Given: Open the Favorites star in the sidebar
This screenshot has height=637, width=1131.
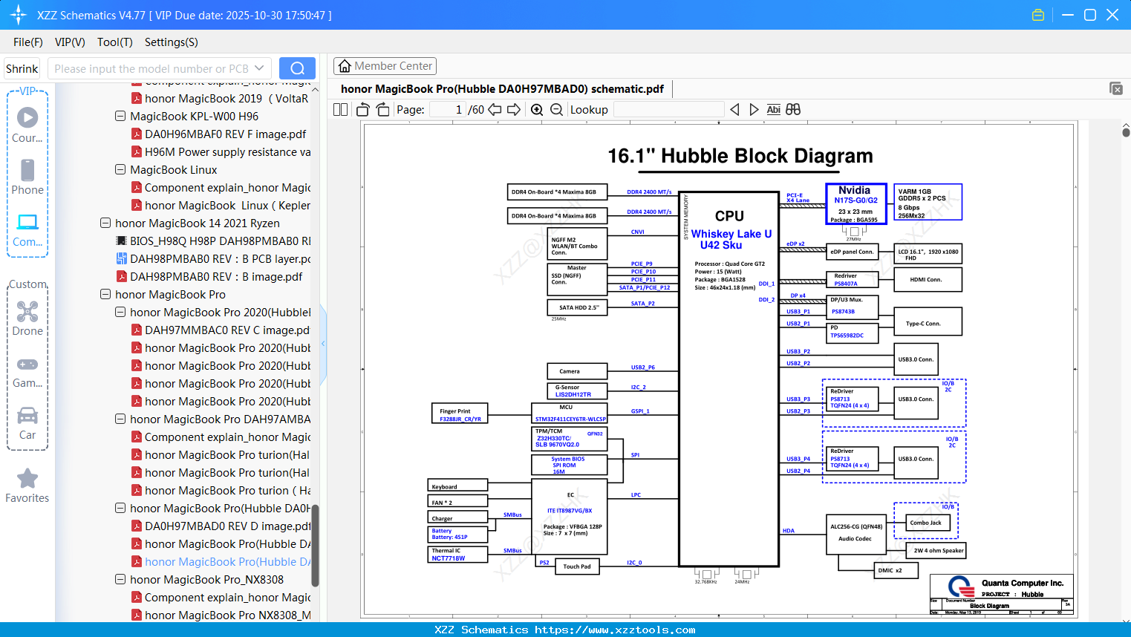Looking at the screenshot, I should coord(27,486).
